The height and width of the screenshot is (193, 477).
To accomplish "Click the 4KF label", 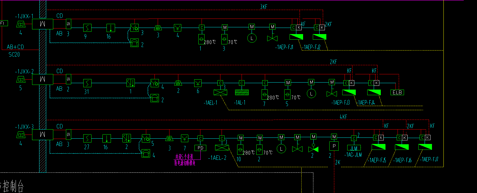I will [x=343, y=117].
